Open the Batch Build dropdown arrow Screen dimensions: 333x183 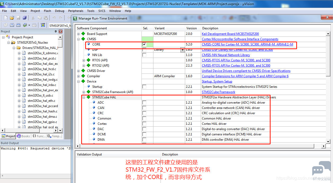coord(29,25)
